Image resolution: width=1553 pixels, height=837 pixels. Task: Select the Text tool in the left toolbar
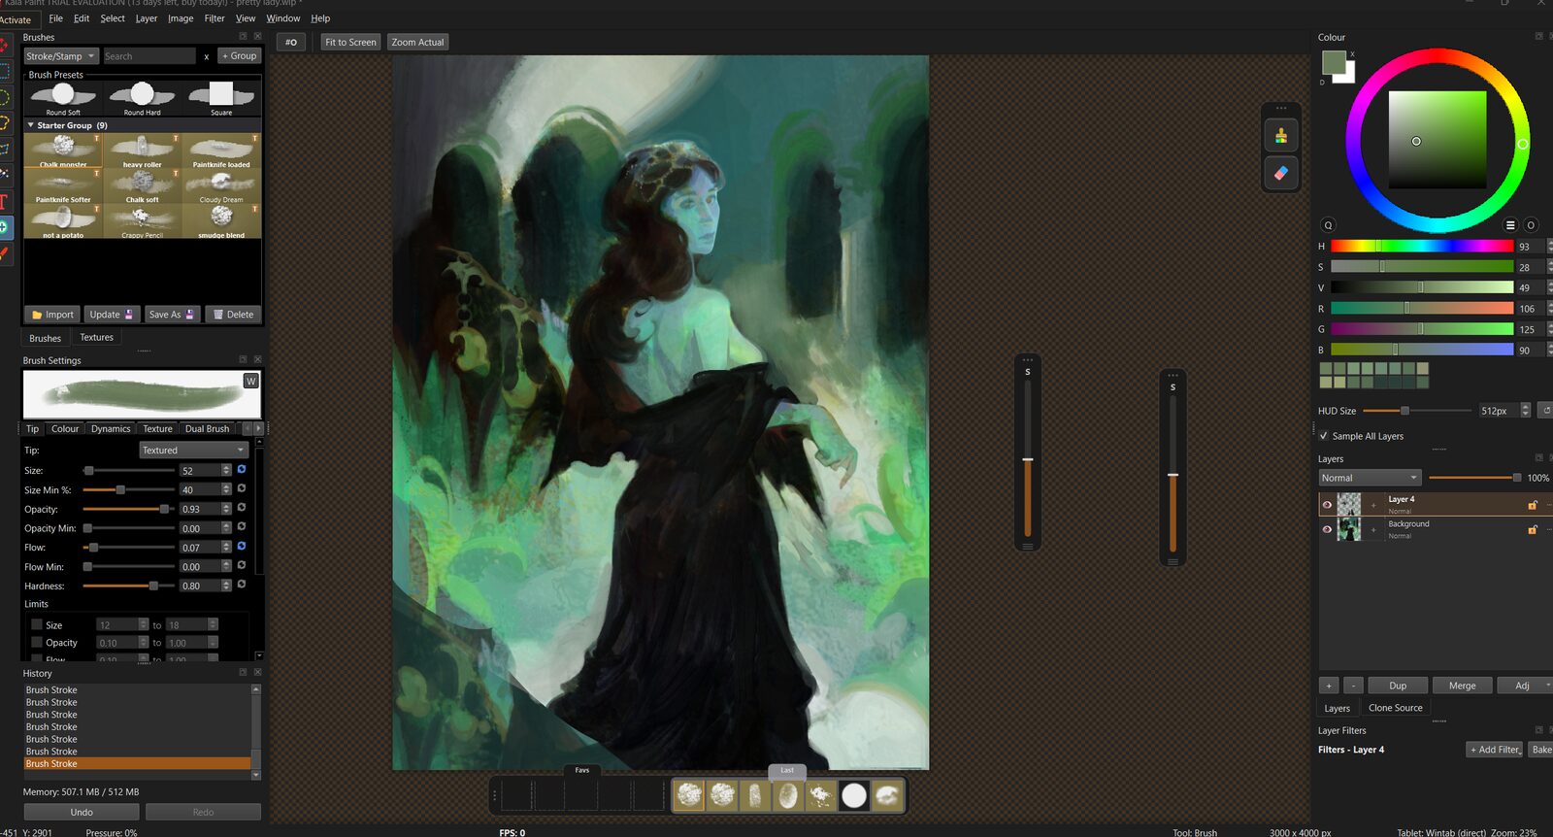(x=5, y=202)
